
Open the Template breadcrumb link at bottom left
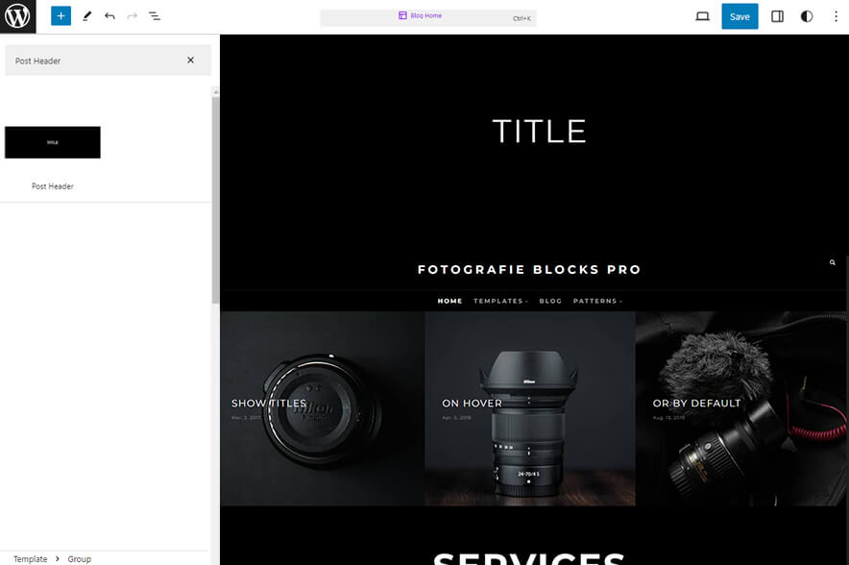30,558
